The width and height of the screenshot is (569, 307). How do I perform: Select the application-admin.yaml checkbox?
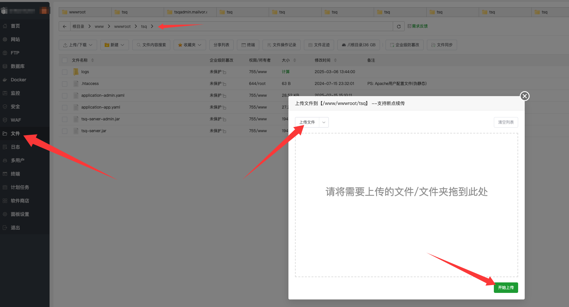[65, 96]
